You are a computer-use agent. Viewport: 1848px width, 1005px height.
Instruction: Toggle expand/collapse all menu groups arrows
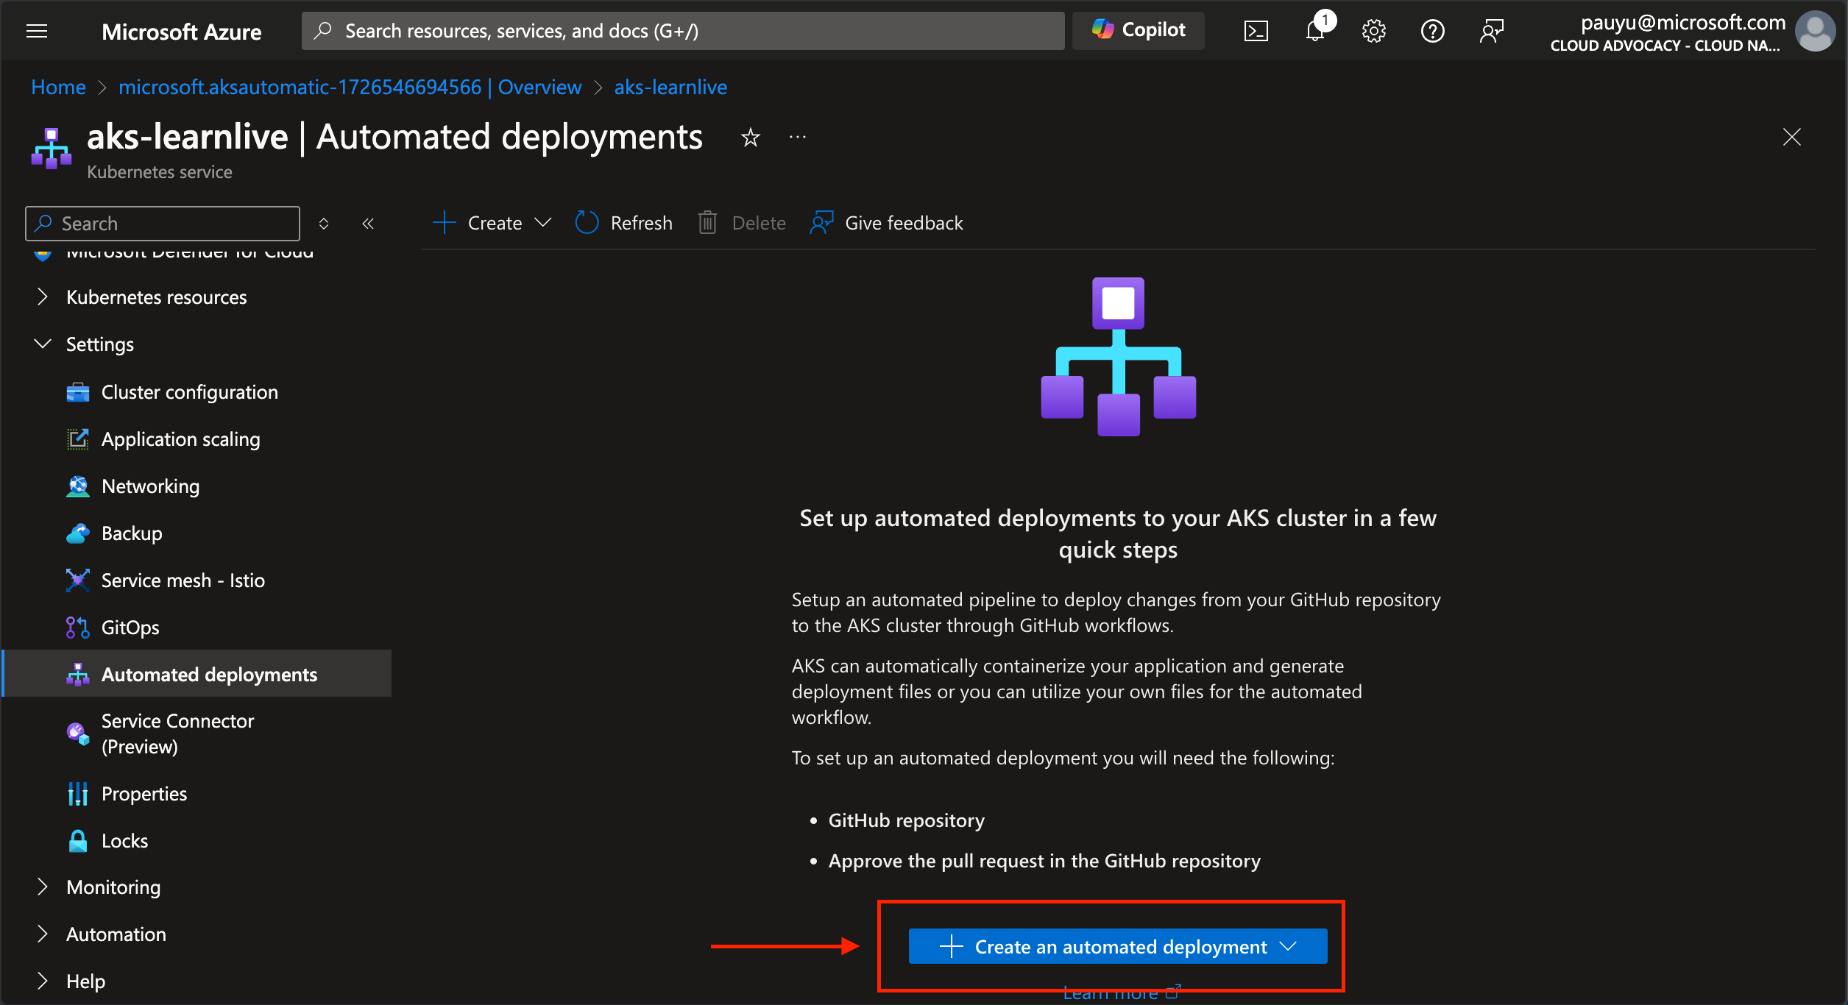tap(324, 224)
